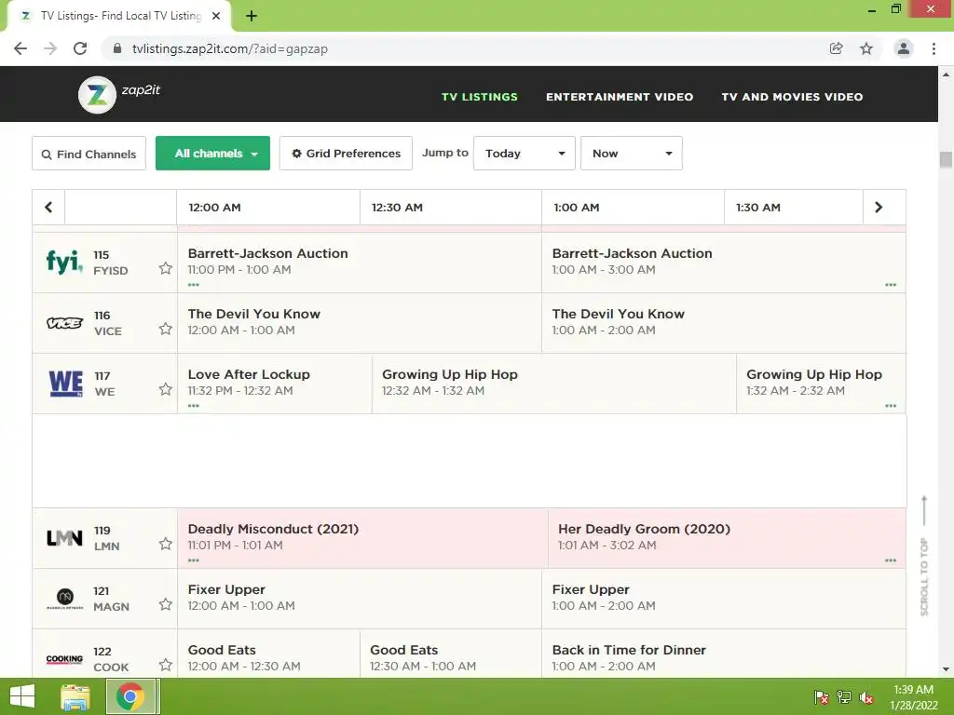954x715 pixels.
Task: Bookmark this page star icon
Action: coord(866,48)
